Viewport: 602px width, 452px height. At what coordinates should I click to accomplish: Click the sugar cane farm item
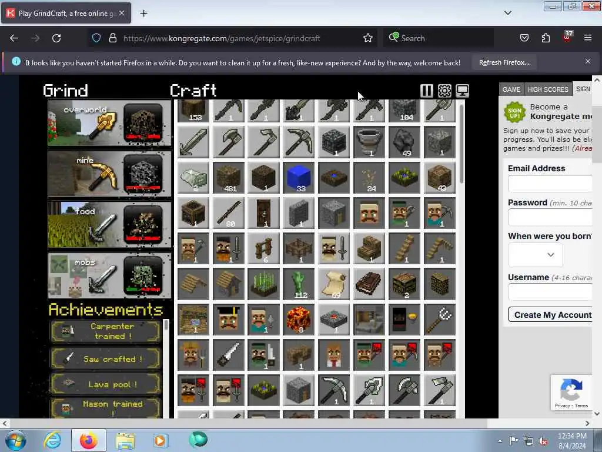(263, 284)
